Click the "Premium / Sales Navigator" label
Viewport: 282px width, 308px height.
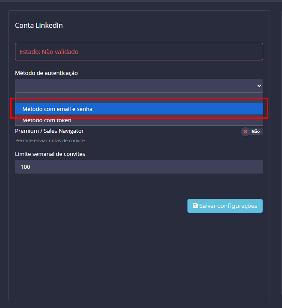pyautogui.click(x=49, y=131)
